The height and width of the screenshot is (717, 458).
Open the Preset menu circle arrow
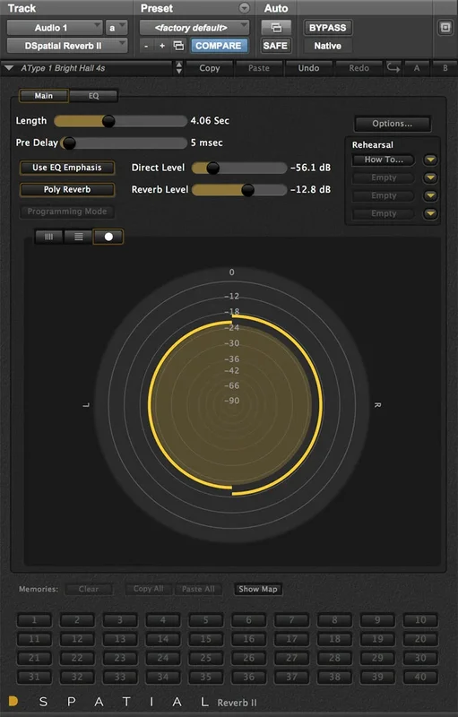pos(245,8)
